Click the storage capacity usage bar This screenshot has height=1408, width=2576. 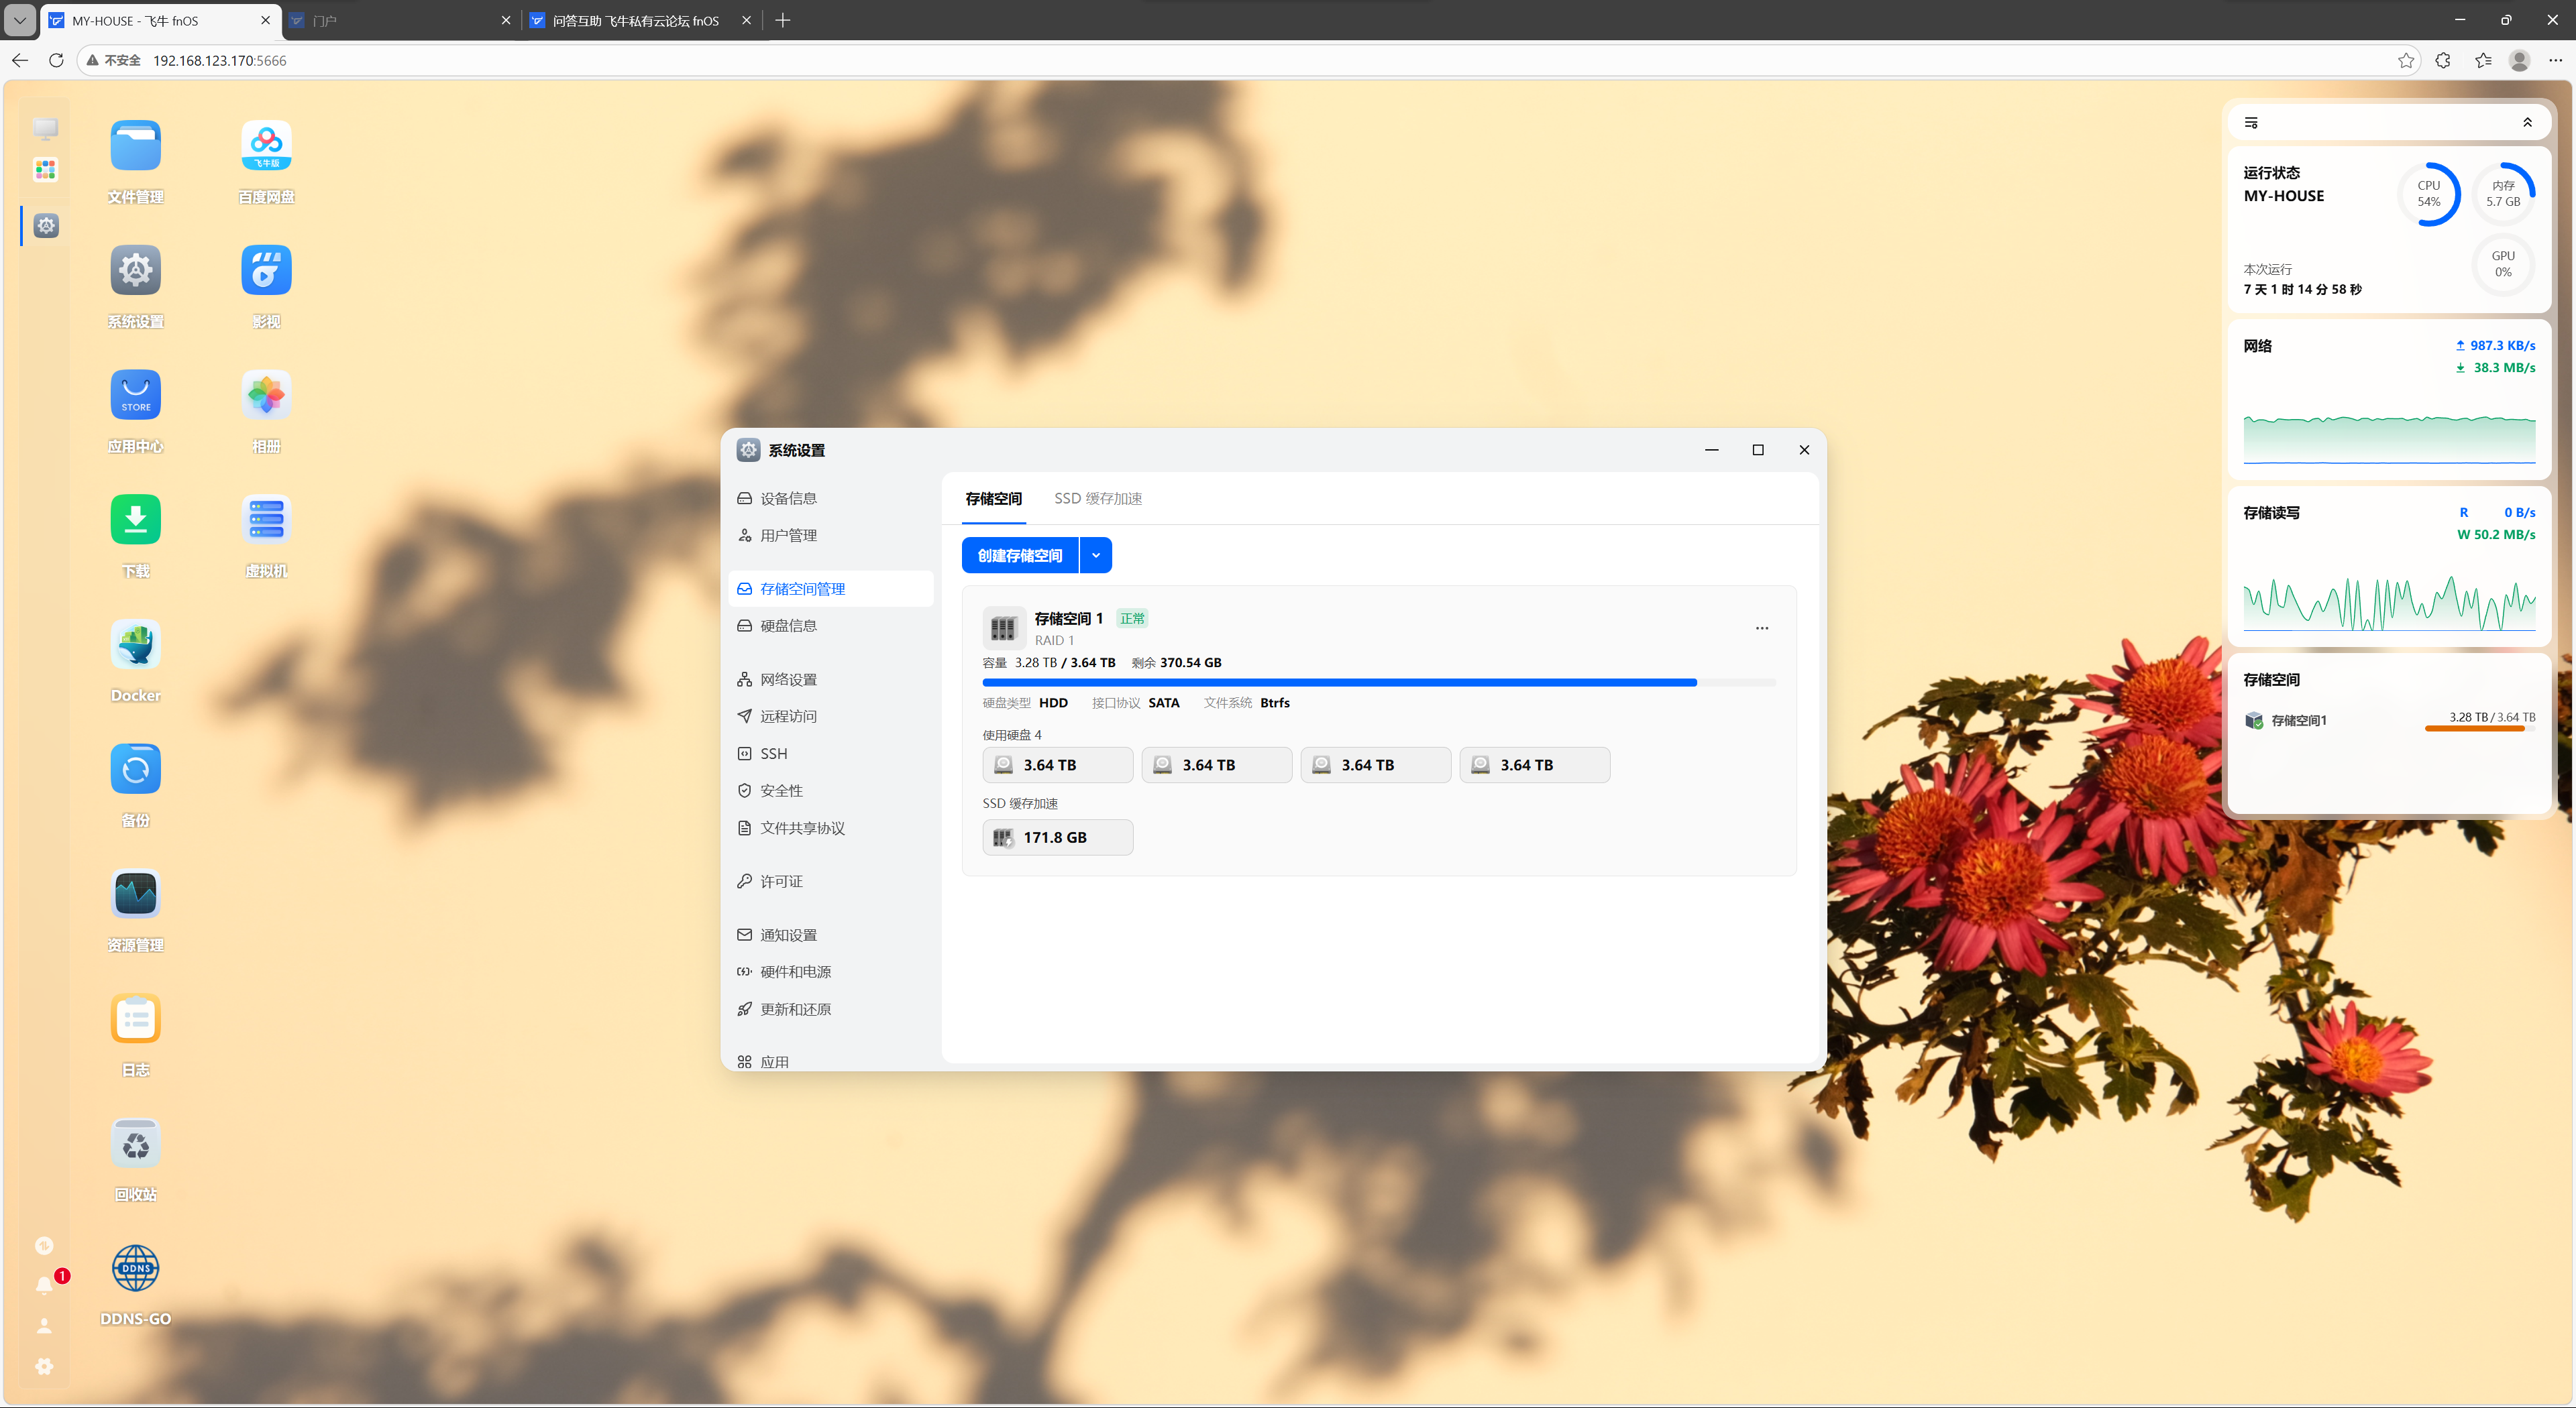1378,683
